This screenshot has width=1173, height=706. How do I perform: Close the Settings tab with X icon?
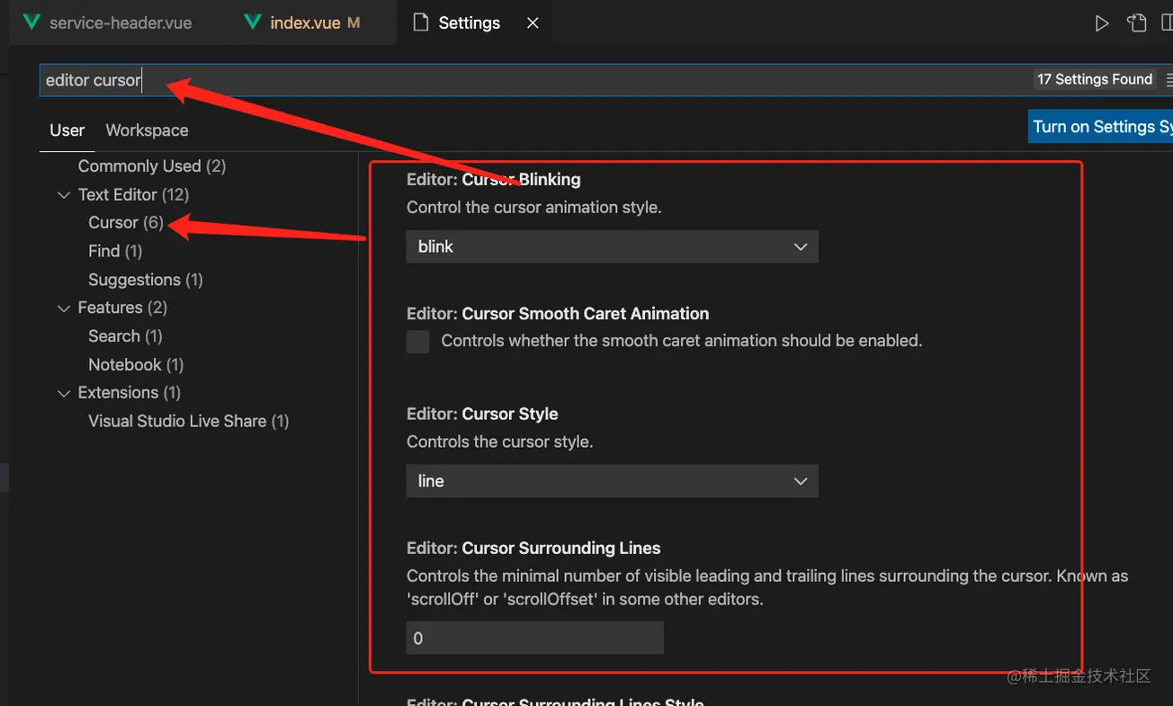[x=533, y=23]
